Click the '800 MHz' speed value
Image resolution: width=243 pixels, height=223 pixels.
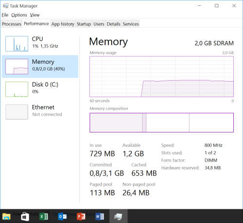(x=213, y=145)
